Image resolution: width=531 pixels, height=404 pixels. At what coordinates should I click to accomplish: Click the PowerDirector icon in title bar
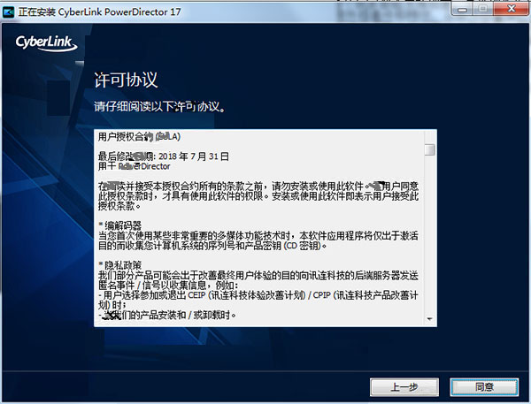tap(8, 11)
